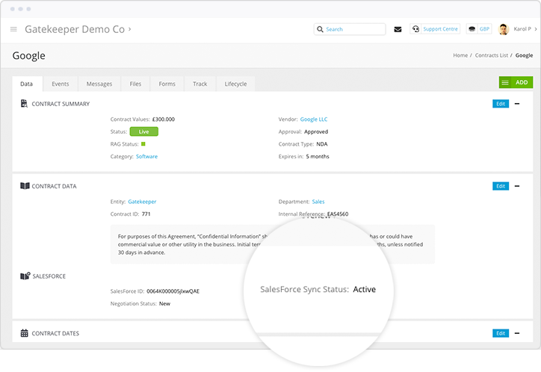Viewport: 541px width, 372px height.
Task: Switch to the Data tab
Action: 27,84
